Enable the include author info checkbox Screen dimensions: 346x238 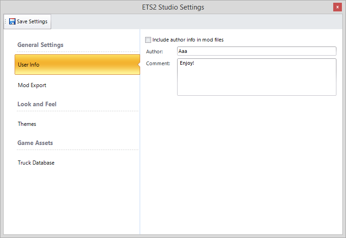[x=148, y=40]
